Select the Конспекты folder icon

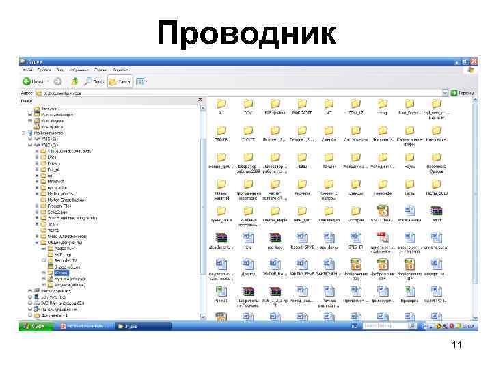pos(437,131)
